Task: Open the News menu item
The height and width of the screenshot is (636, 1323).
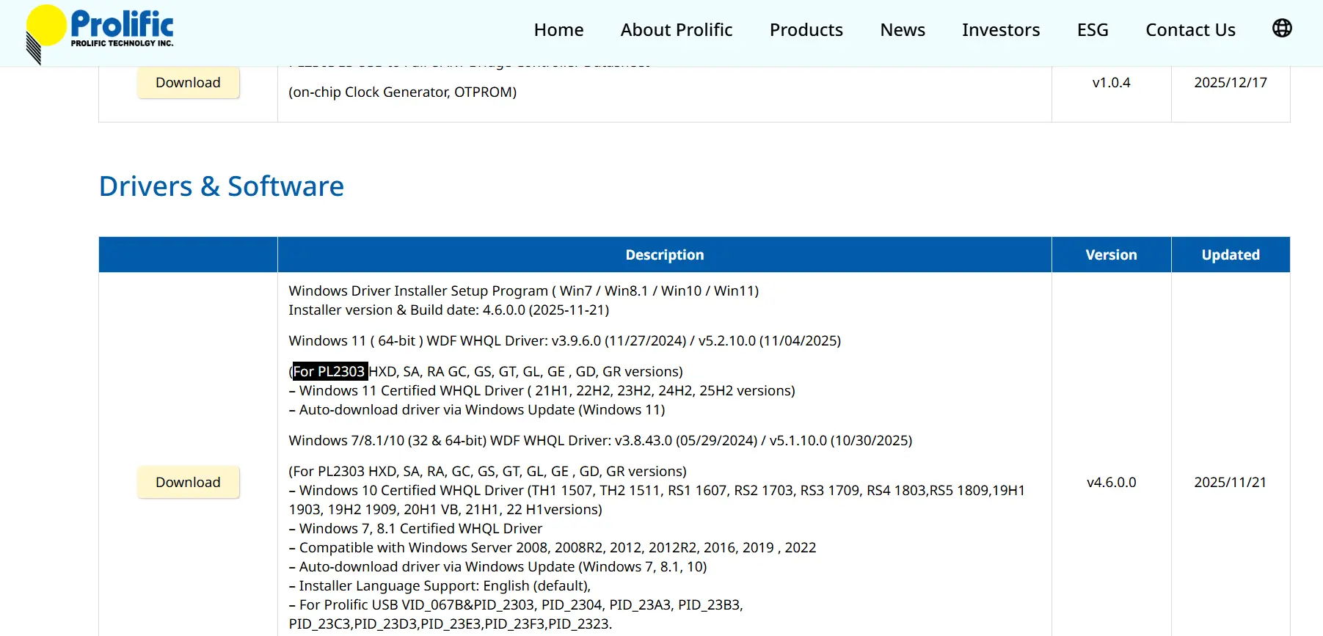Action: click(903, 30)
